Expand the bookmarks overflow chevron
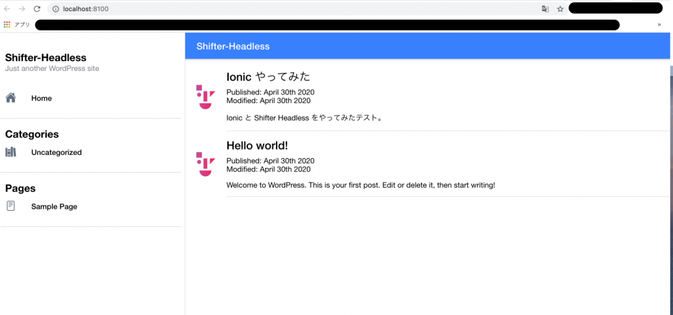Screen dimensions: 673x315 coord(659,25)
